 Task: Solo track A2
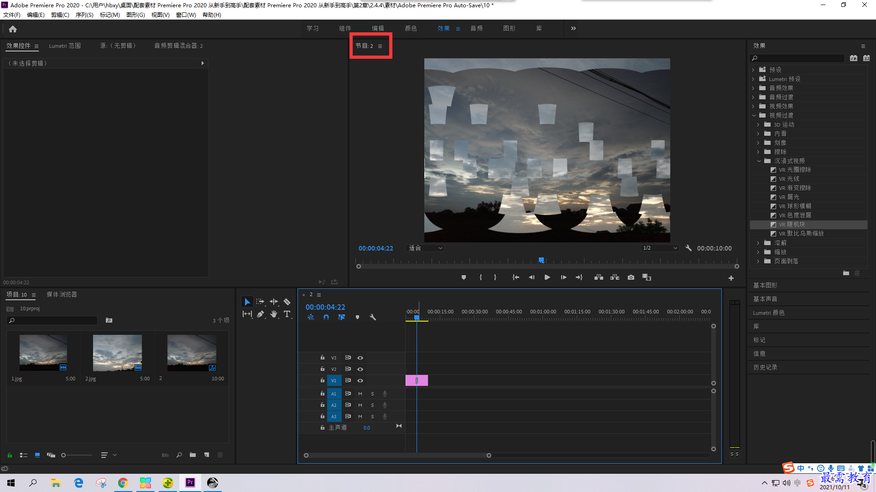(372, 405)
